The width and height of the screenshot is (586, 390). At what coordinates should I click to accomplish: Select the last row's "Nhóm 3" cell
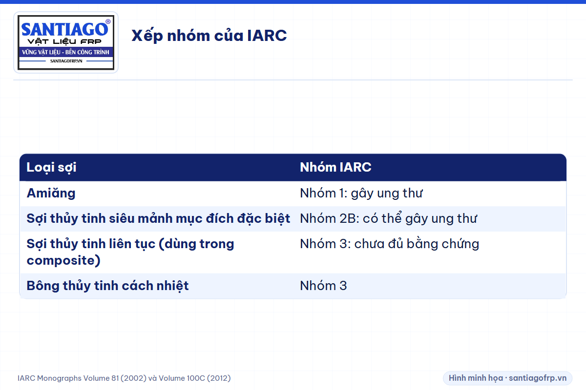(x=430, y=286)
